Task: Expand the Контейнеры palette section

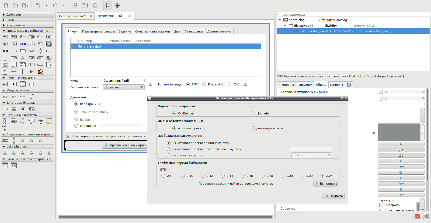Action: coord(27,25)
